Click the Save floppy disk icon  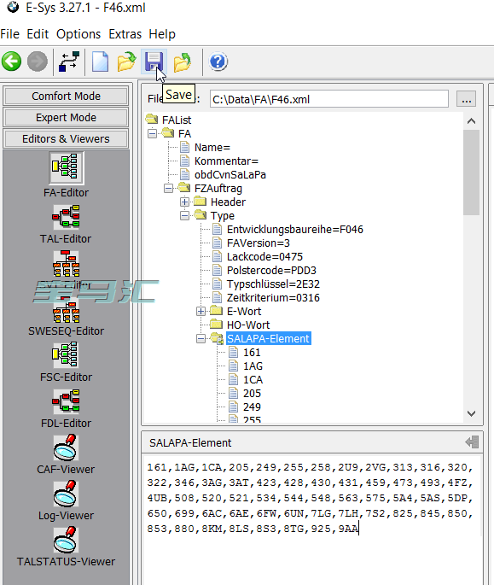(154, 61)
